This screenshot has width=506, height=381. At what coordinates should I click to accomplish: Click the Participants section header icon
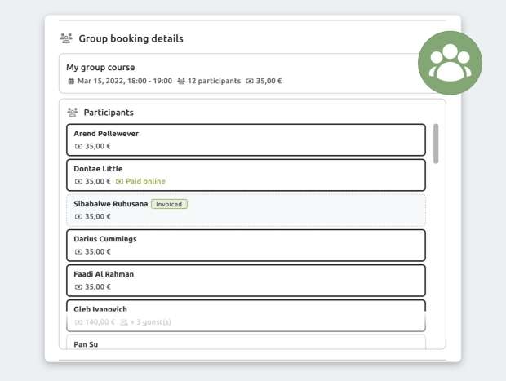(72, 112)
